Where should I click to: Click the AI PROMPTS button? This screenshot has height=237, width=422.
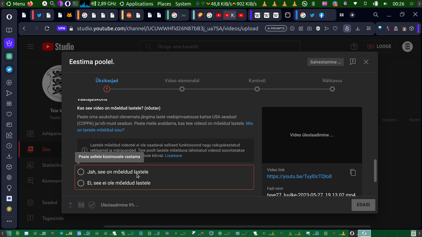click(276, 28)
